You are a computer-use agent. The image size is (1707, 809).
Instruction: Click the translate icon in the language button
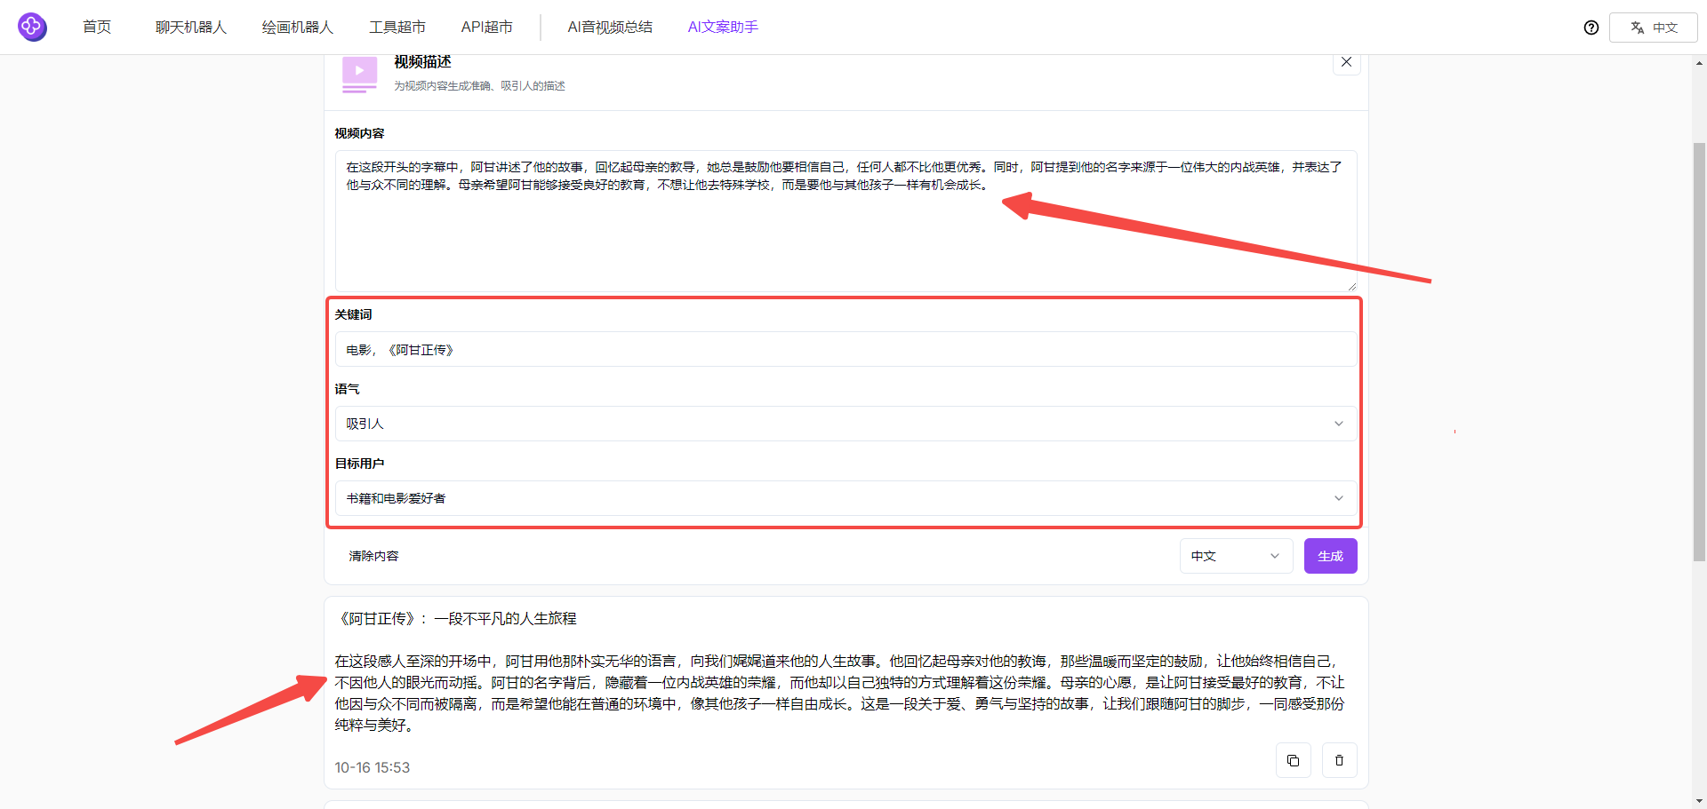point(1637,28)
